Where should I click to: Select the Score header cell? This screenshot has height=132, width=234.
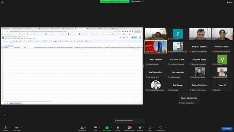[x=29, y=47]
